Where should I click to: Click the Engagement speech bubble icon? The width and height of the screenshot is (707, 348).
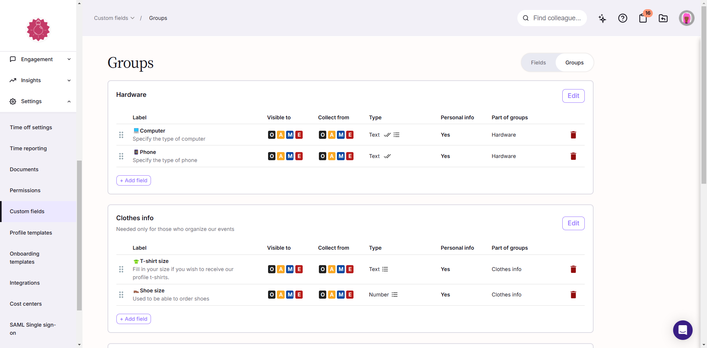13,59
